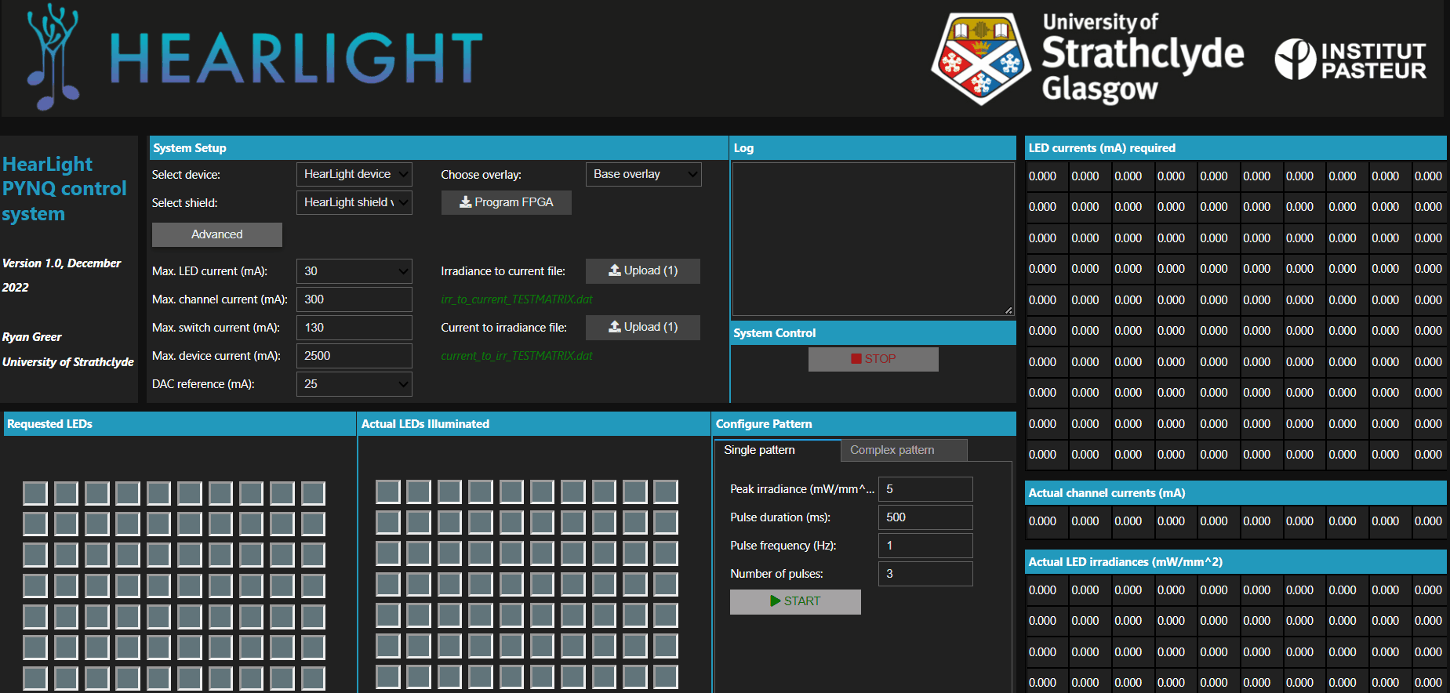
Task: Open the Select device dropdown
Action: [x=354, y=174]
